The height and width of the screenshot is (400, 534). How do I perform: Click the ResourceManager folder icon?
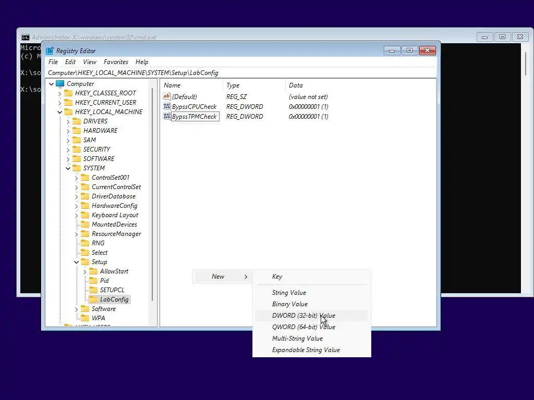[85, 234]
